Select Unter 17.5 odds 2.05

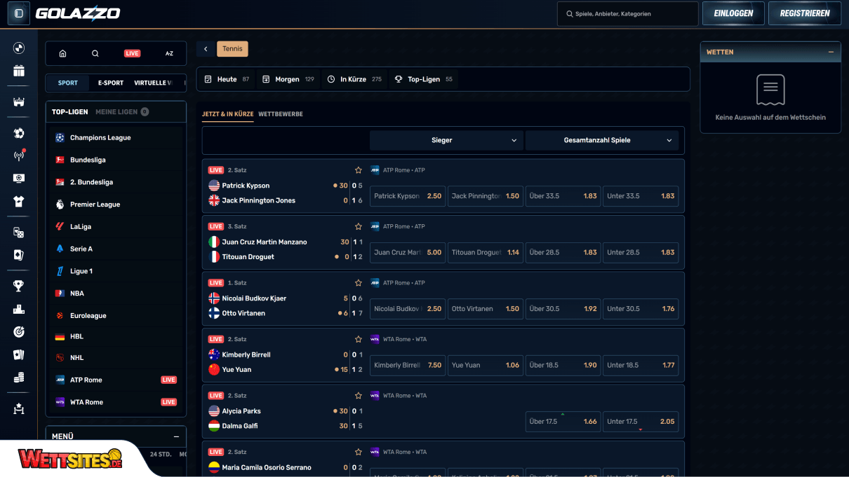click(641, 422)
